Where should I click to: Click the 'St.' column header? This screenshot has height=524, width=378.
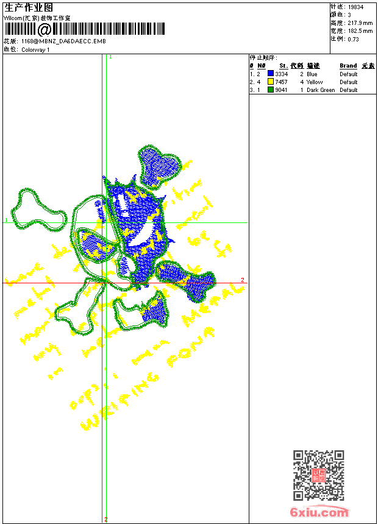point(283,66)
